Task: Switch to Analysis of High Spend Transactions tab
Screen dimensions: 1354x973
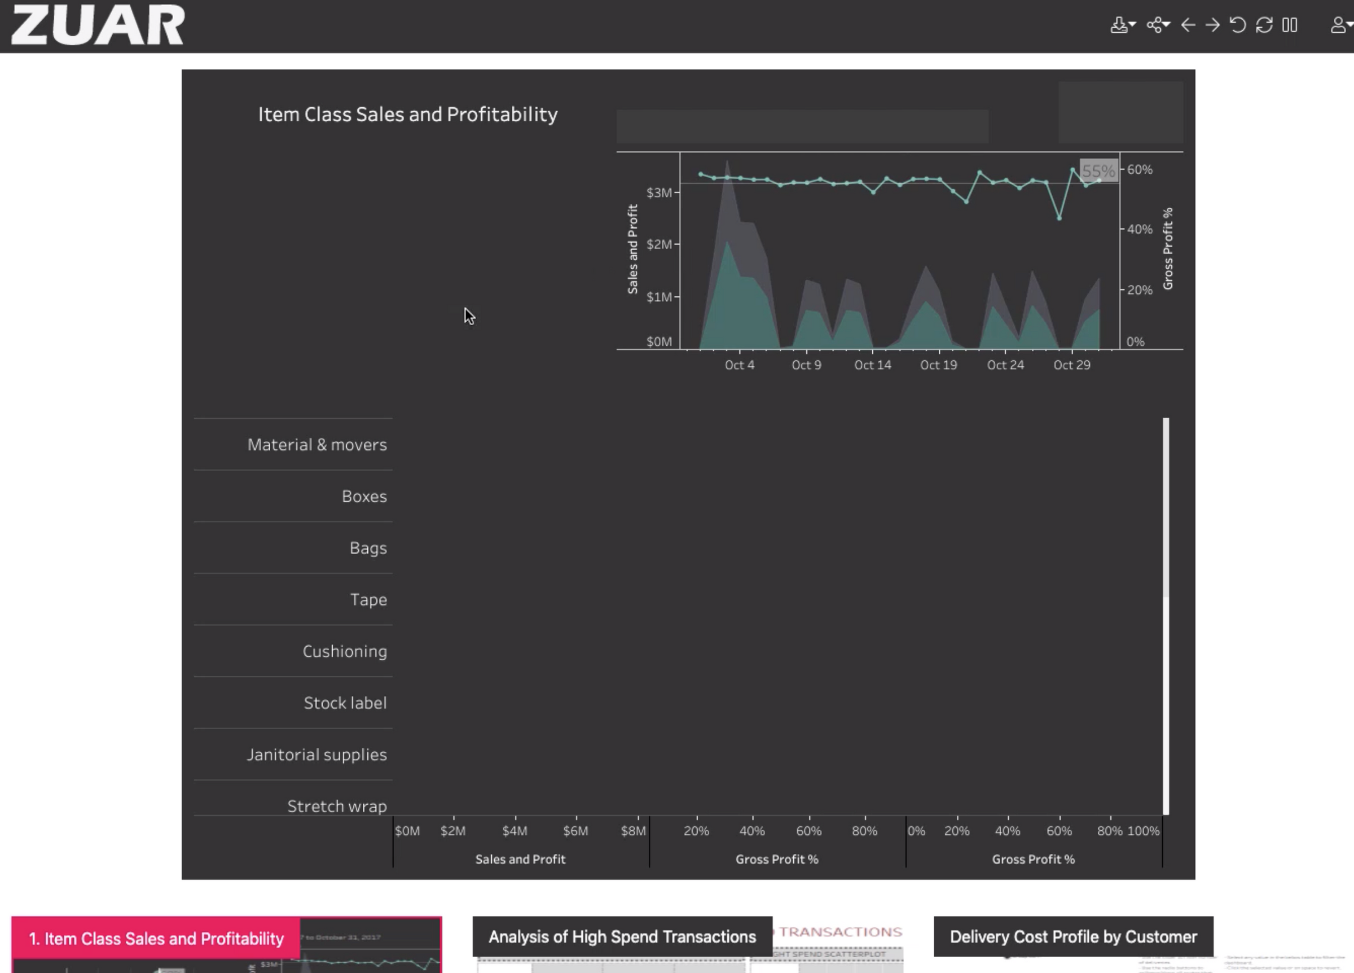Action: pos(622,936)
